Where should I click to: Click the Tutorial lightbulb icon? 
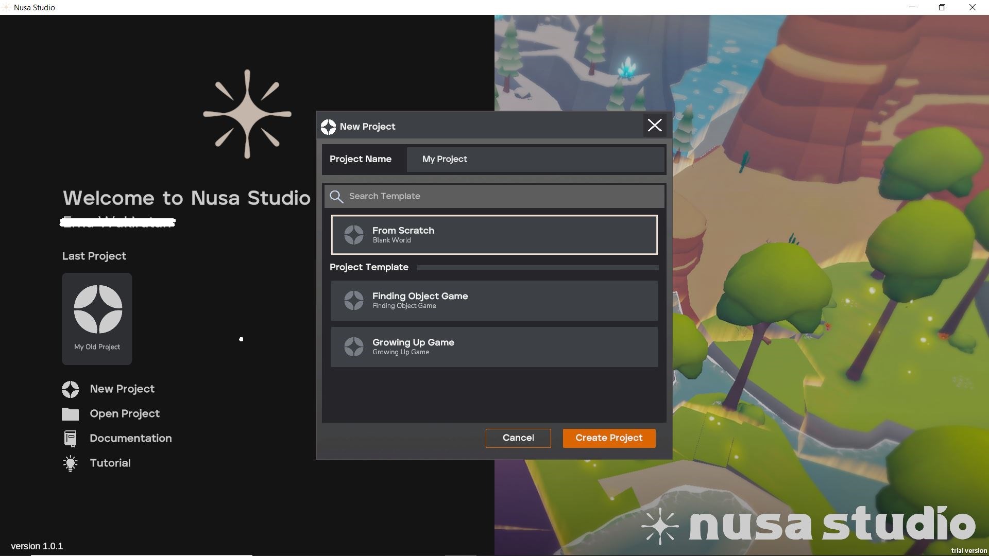point(71,463)
